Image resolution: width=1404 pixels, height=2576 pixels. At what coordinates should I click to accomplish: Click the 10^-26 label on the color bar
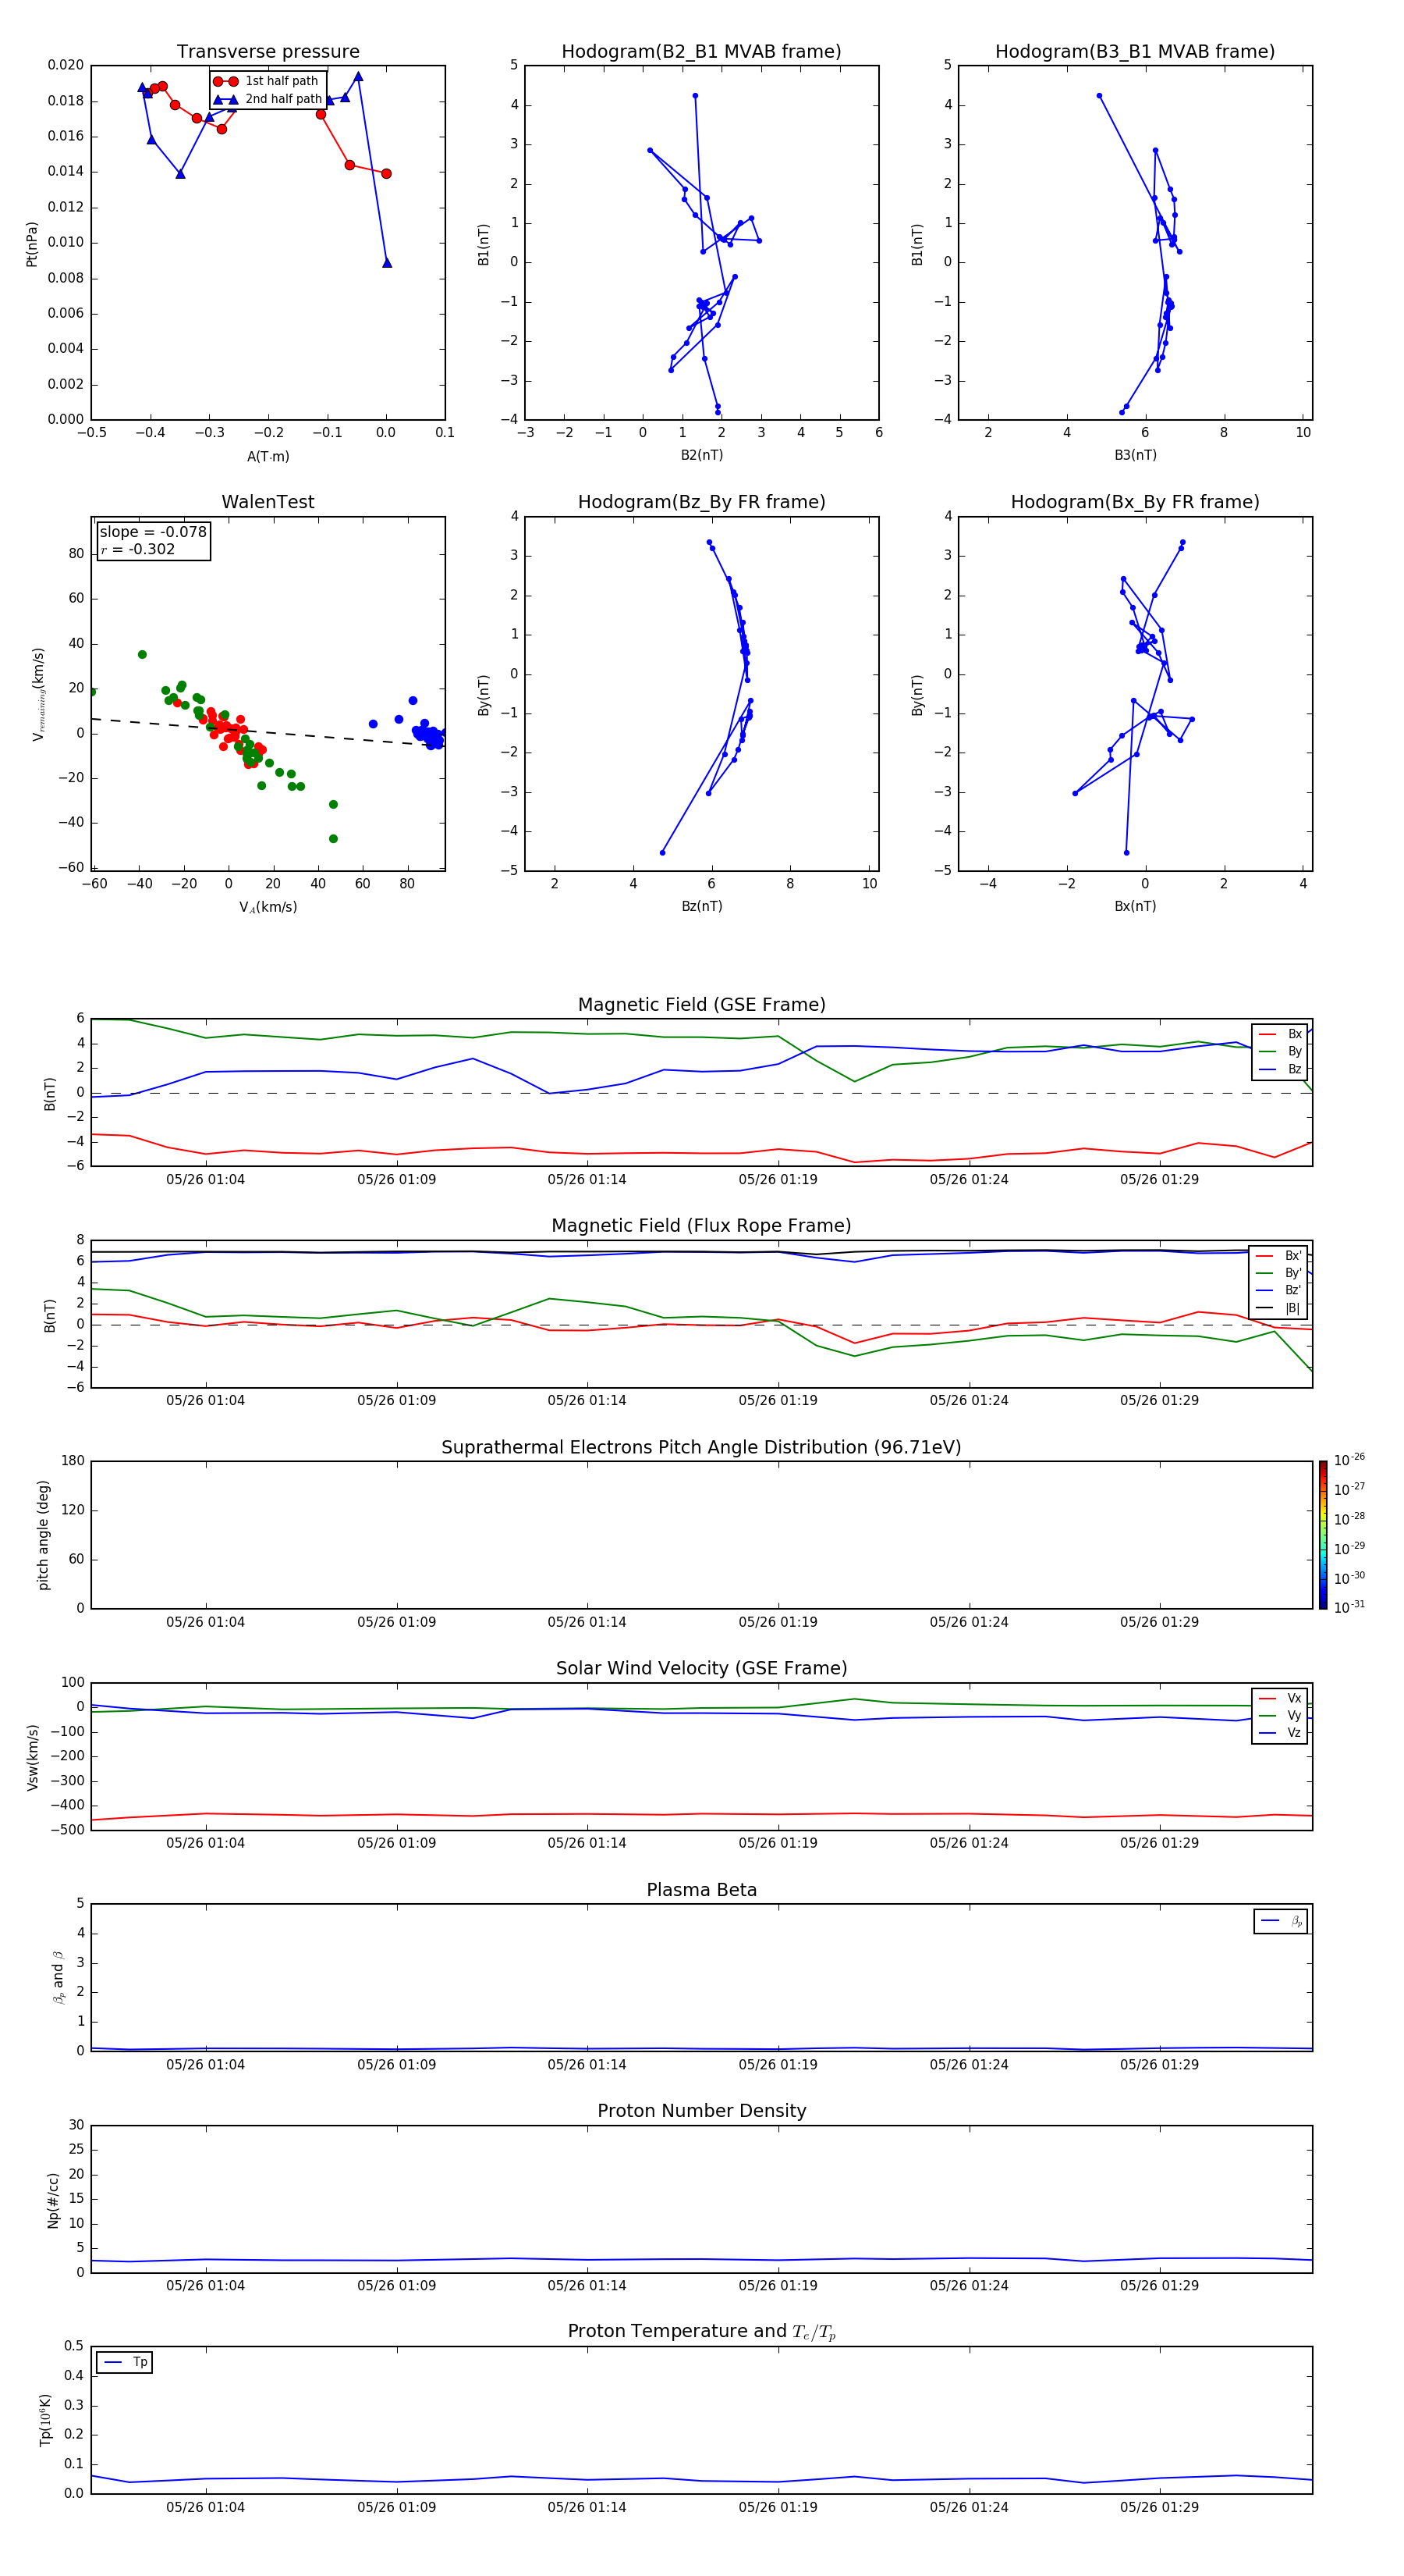pyautogui.click(x=1349, y=1460)
